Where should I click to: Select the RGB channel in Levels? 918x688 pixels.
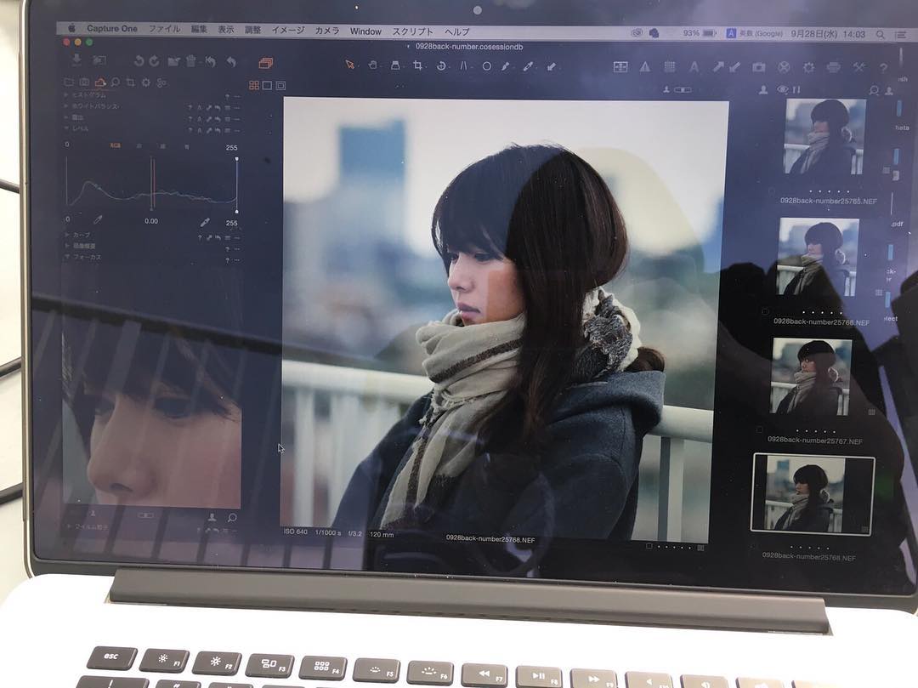click(x=116, y=145)
